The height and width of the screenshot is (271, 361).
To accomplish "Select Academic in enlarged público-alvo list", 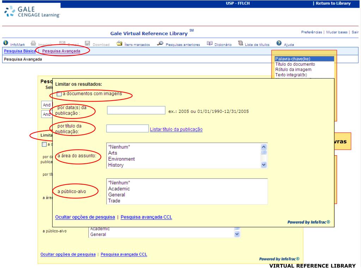I will click(187, 188).
